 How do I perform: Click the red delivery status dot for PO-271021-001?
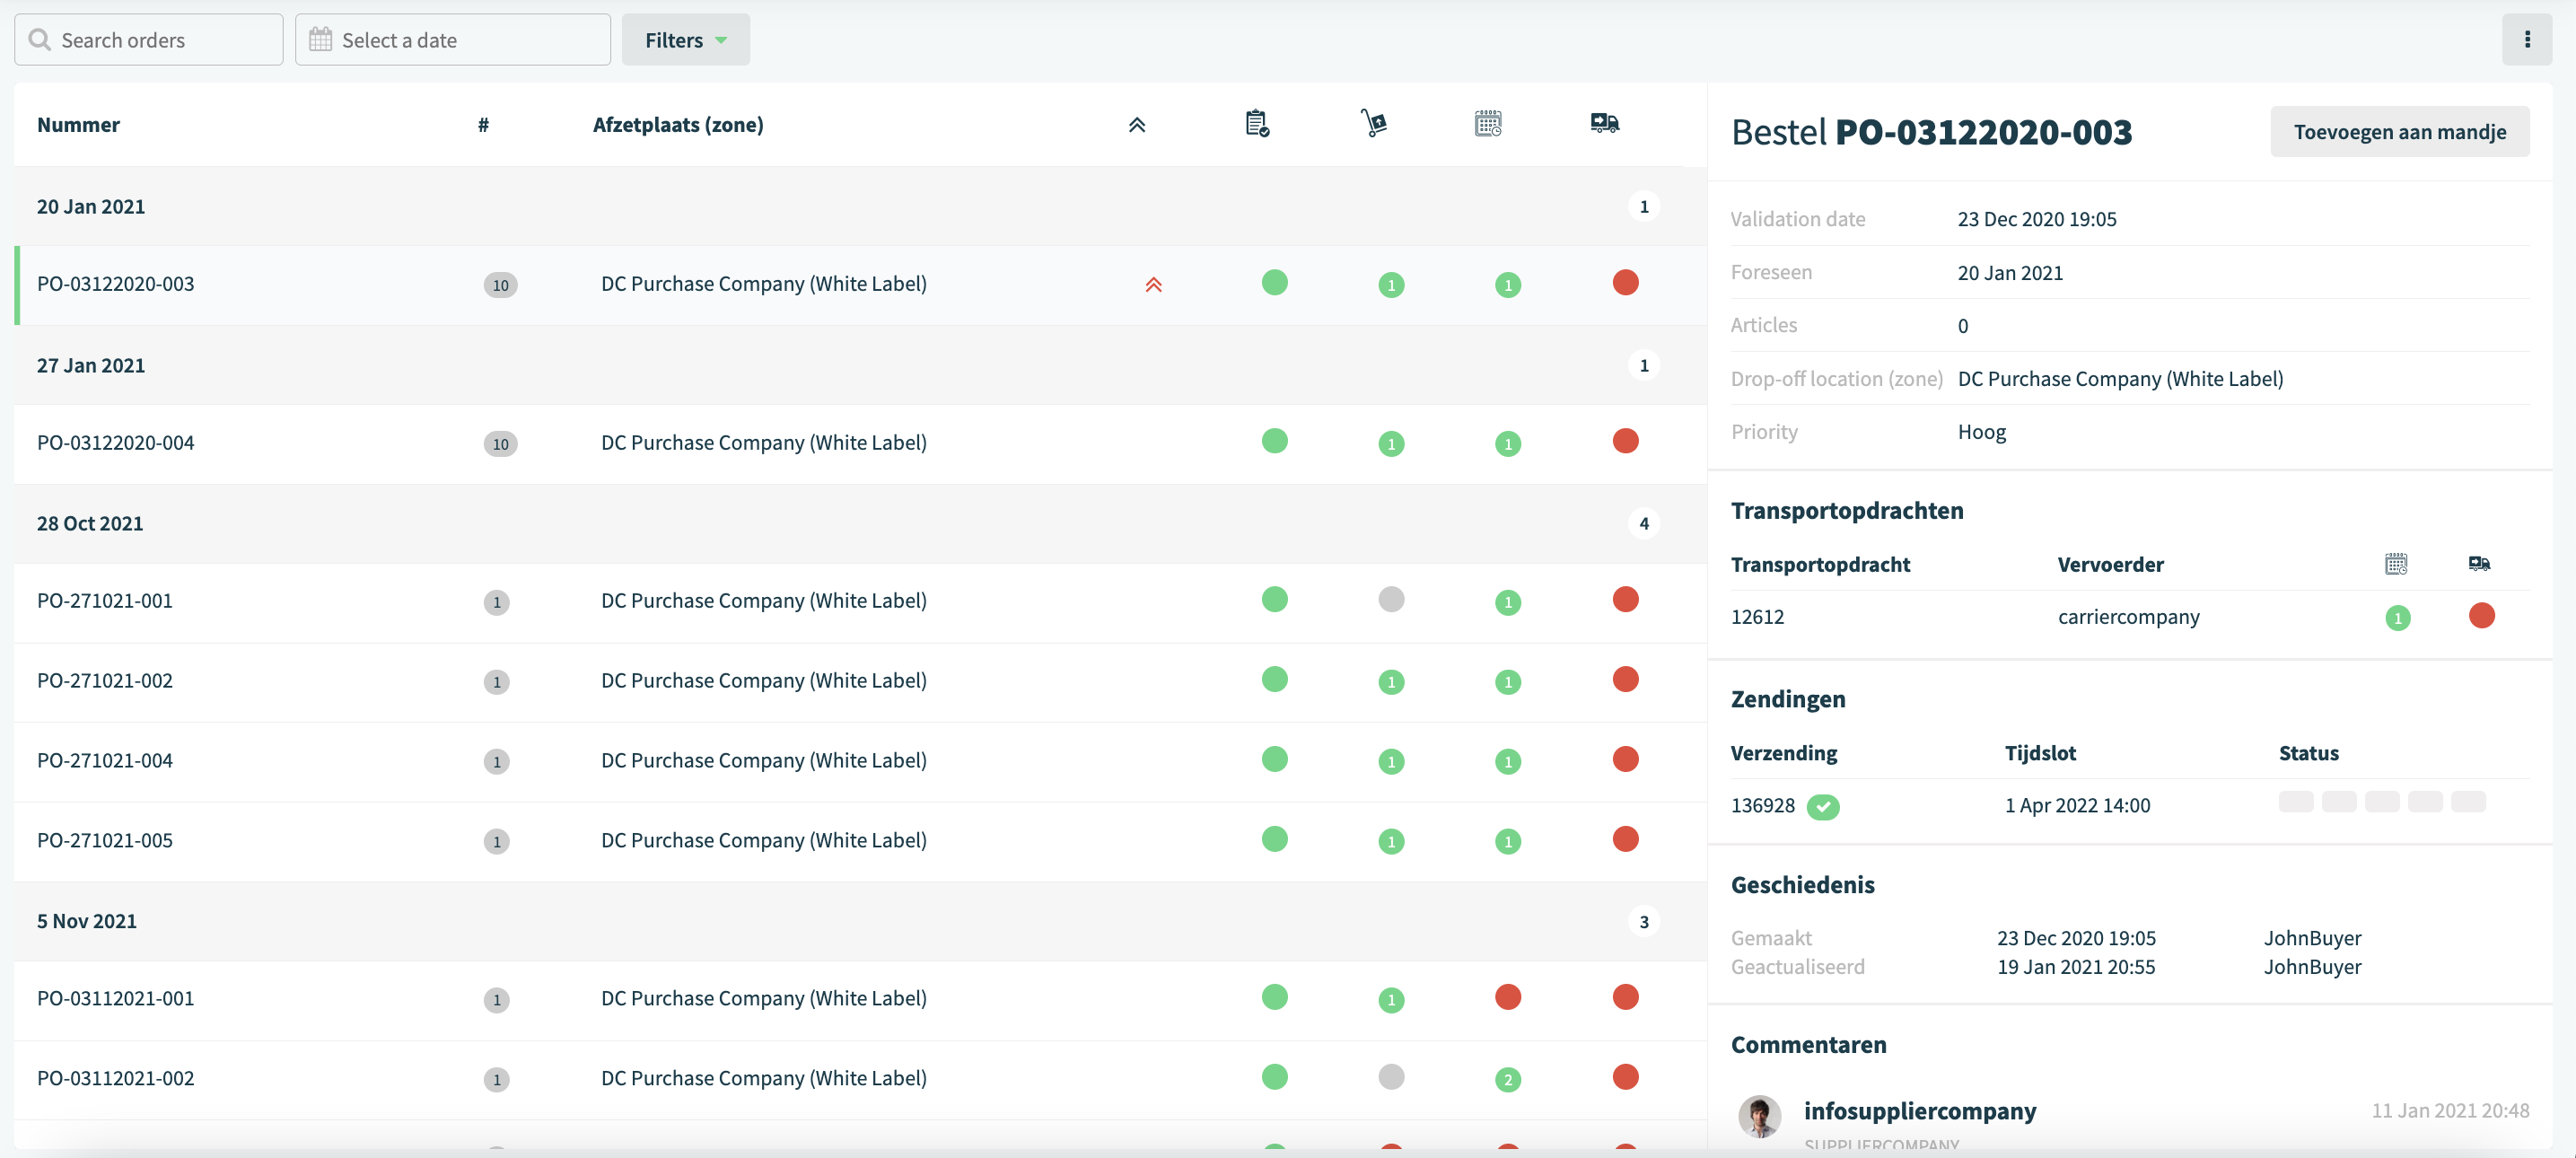(x=1626, y=599)
